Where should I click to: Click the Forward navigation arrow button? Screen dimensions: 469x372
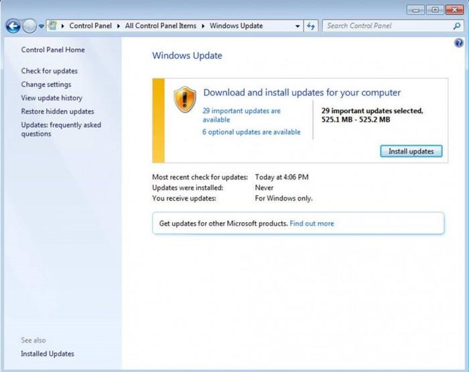point(29,26)
